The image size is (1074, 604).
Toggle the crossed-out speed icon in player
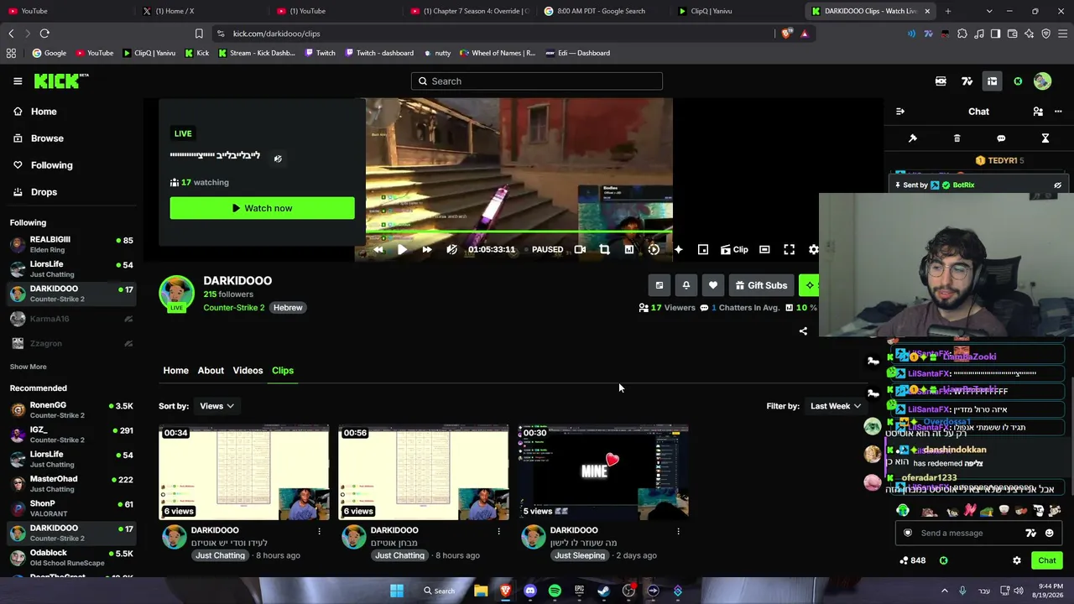(x=452, y=249)
